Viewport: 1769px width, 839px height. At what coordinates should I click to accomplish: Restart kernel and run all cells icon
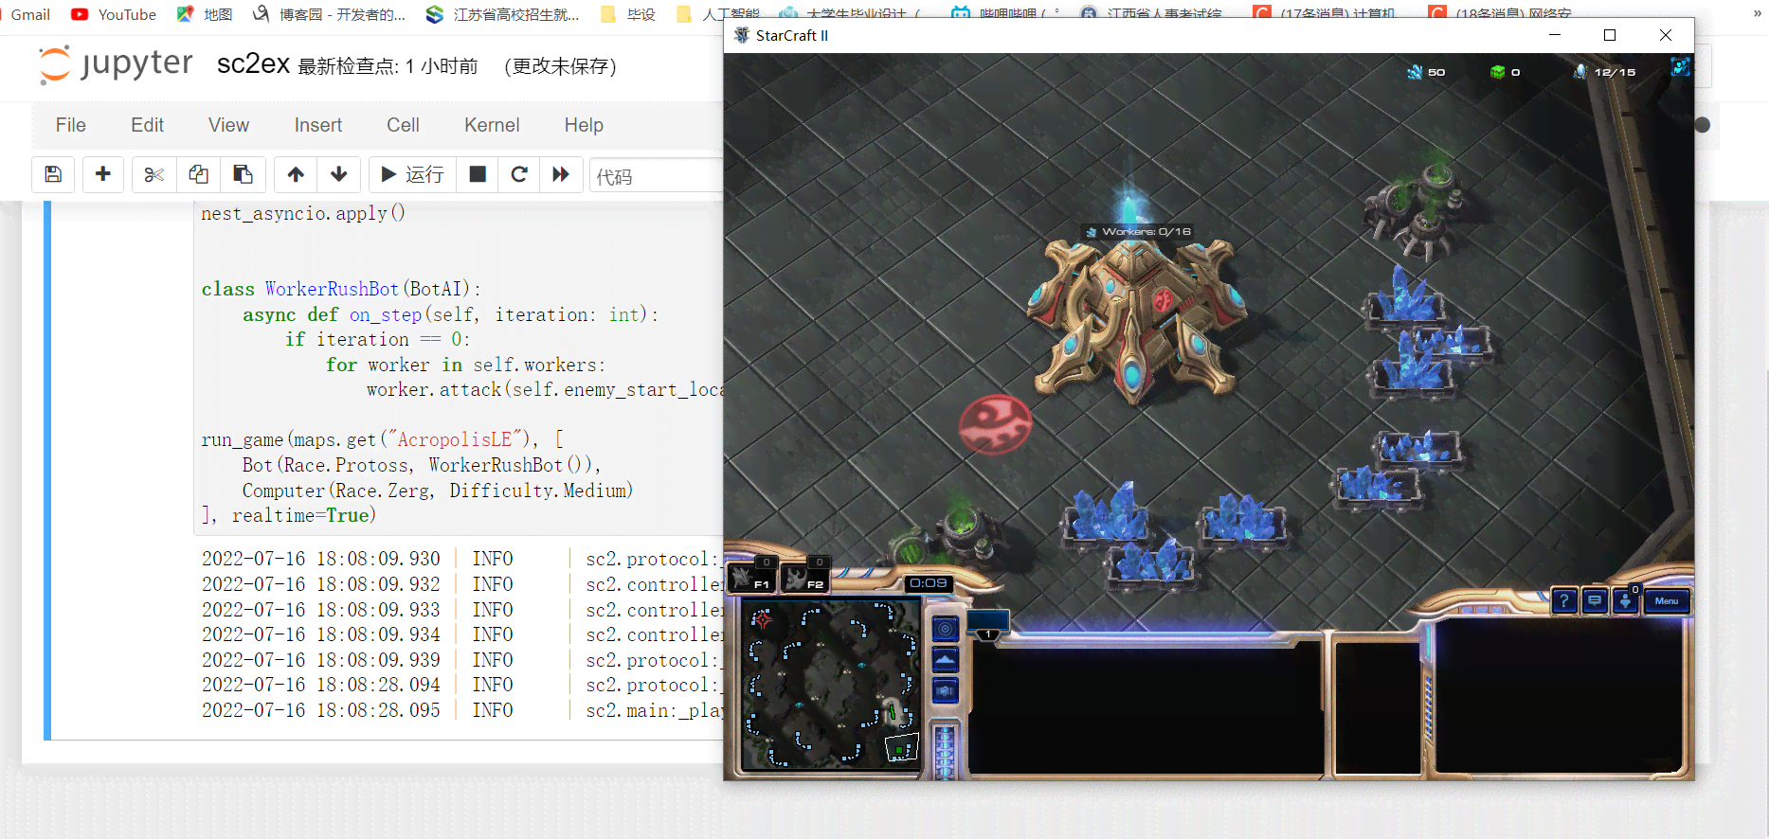pyautogui.click(x=561, y=174)
